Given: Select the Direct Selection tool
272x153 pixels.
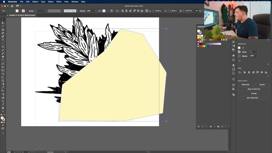Looking at the screenshot, I should pos(3,23).
